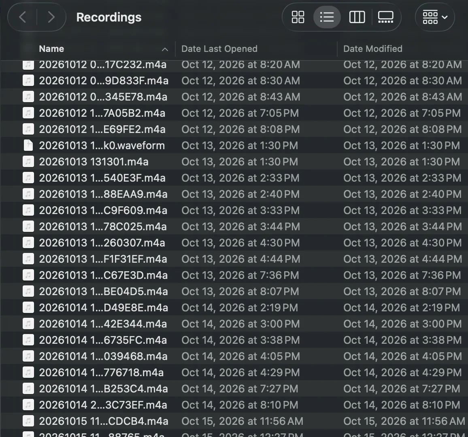Go forward with the right arrow button
This screenshot has width=468, height=437.
point(51,17)
